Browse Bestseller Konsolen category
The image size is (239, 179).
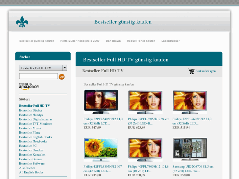pyautogui.click(x=32, y=155)
